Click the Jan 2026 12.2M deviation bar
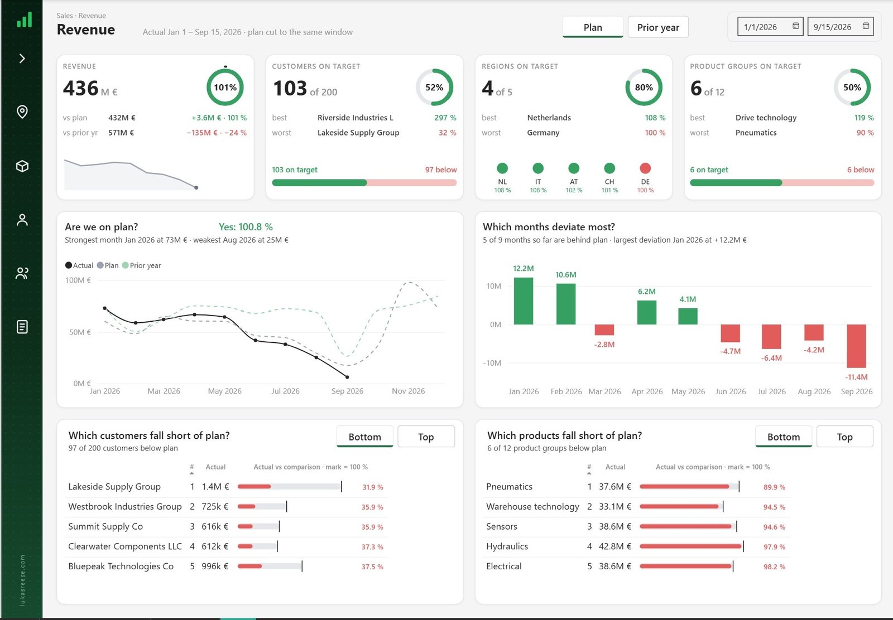The height and width of the screenshot is (620, 893). click(524, 301)
